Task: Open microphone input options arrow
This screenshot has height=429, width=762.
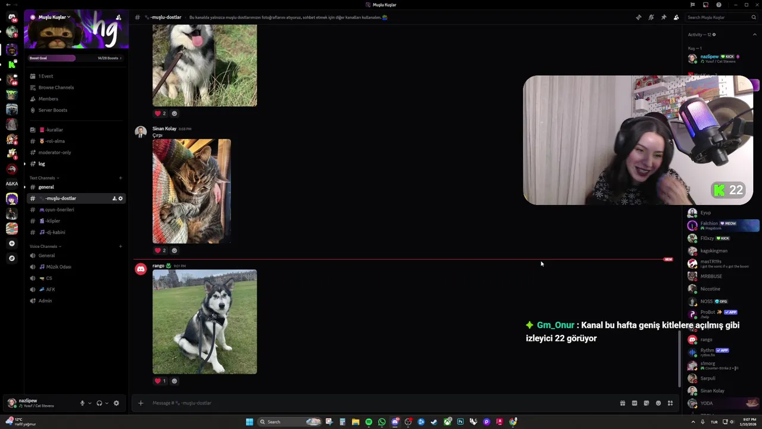Action: tap(90, 403)
